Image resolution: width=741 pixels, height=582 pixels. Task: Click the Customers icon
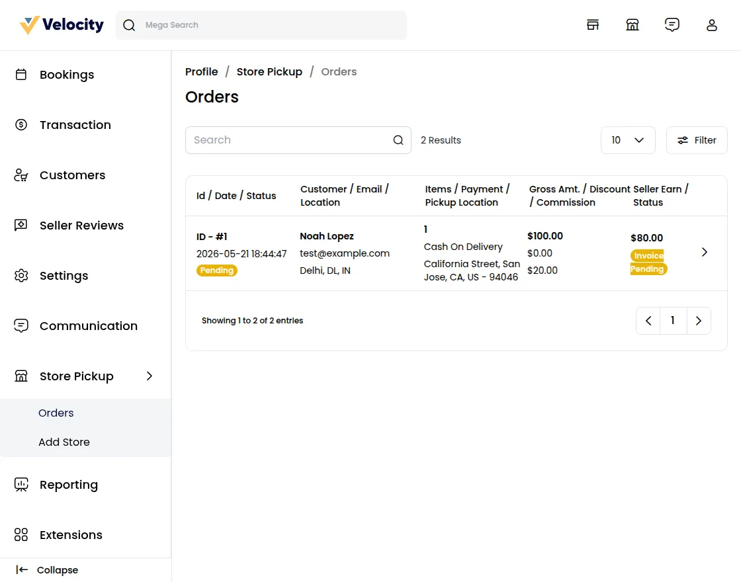[x=21, y=175]
